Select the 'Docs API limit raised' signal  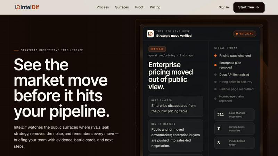pos(232,75)
